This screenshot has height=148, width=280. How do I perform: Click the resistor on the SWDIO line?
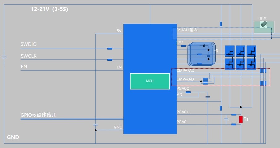click(110, 49)
